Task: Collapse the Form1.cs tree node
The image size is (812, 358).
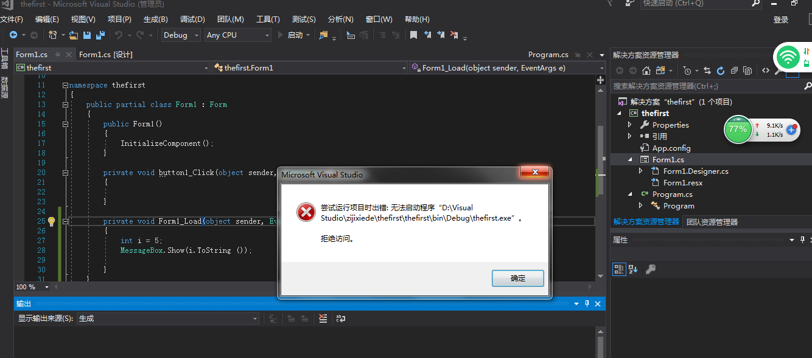Action: 631,159
